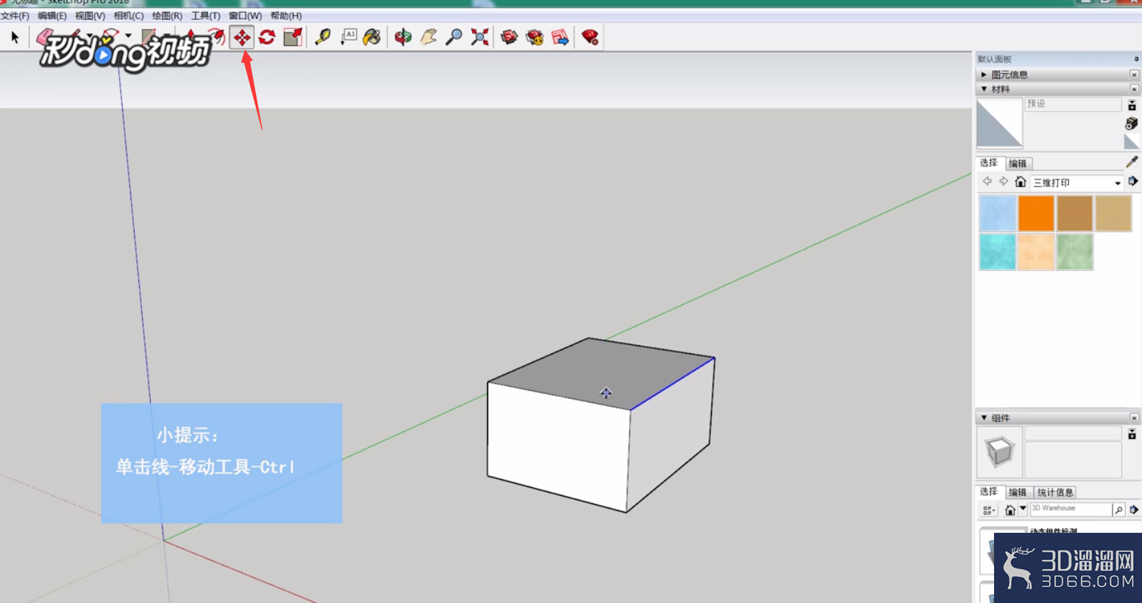Select the arrow Select tool
Image resolution: width=1142 pixels, height=603 pixels.
(15, 37)
